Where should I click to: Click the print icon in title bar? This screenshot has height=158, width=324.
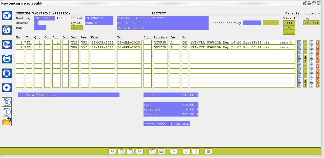click(309, 3)
